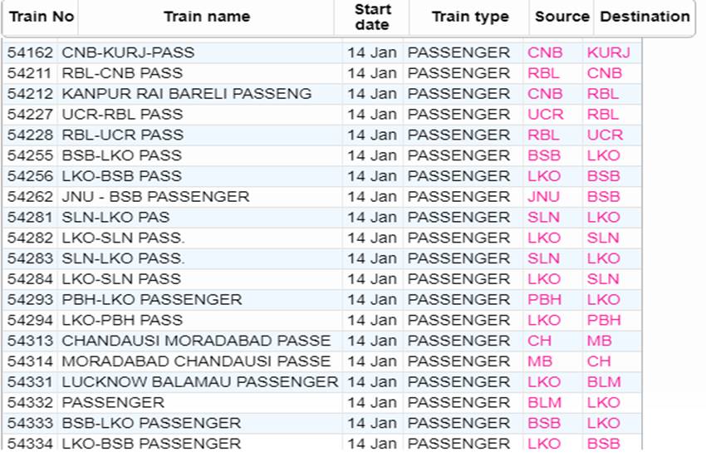Click train number 54334
This screenshot has height=457, width=706.
coord(30,444)
